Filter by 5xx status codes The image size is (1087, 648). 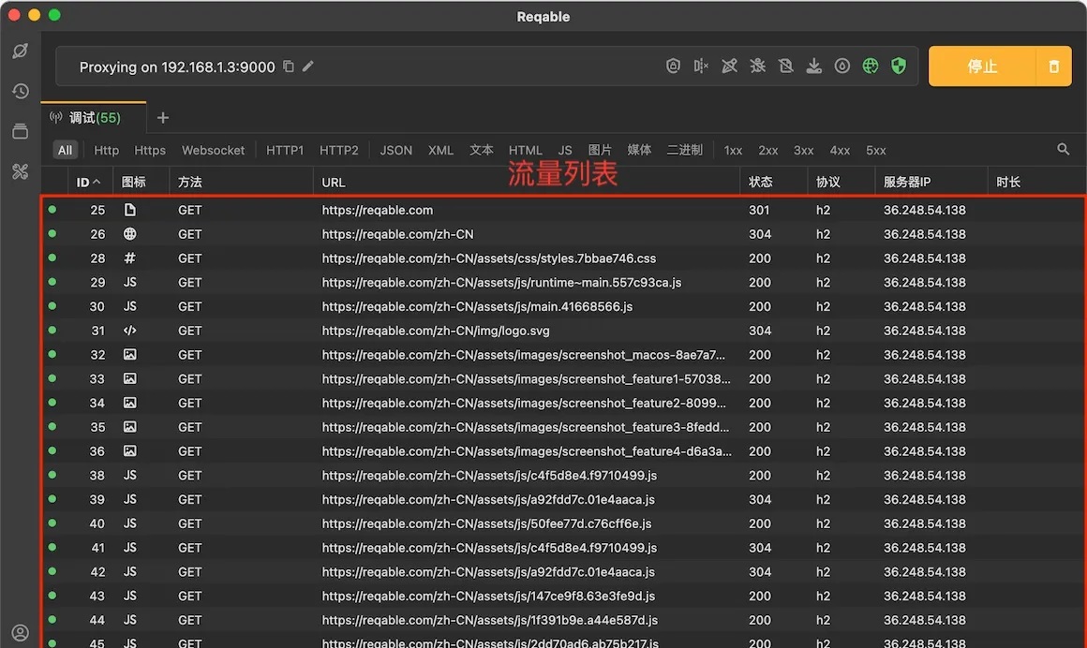coord(875,150)
